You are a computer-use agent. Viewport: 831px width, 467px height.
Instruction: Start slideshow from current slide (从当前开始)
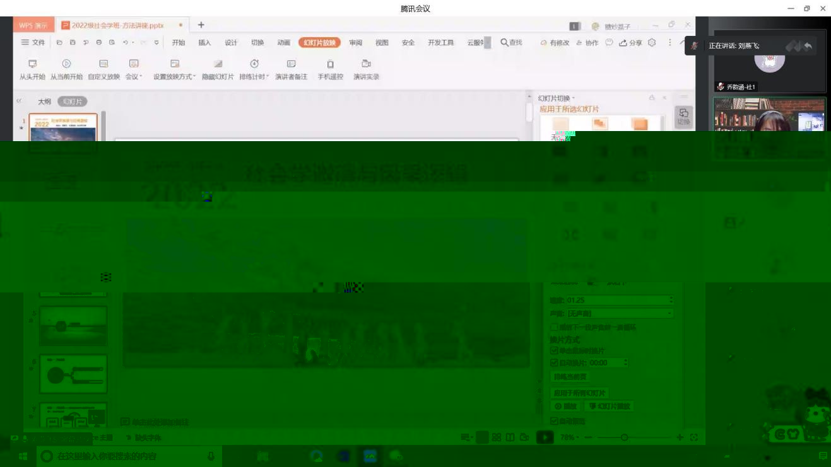pyautogui.click(x=66, y=69)
